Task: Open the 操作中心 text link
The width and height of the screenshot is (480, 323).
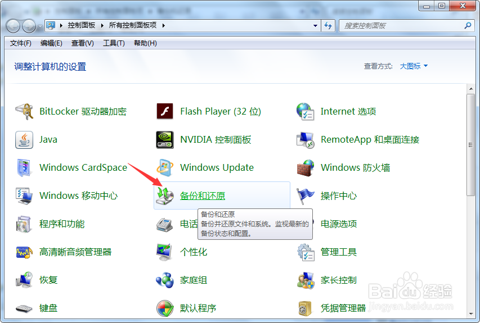Action: 339,196
